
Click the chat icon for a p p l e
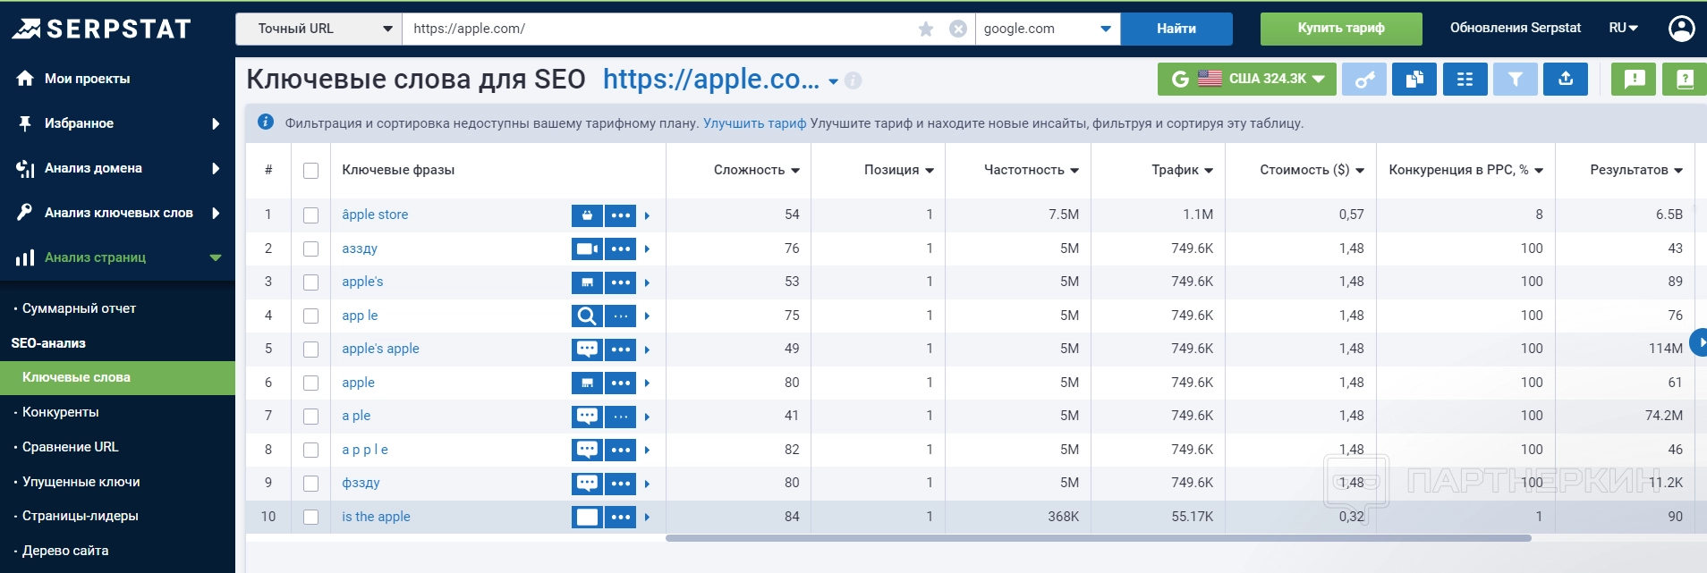tap(587, 450)
